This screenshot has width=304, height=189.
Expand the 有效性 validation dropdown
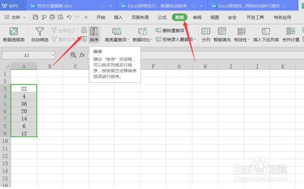pyautogui.click(x=249, y=40)
